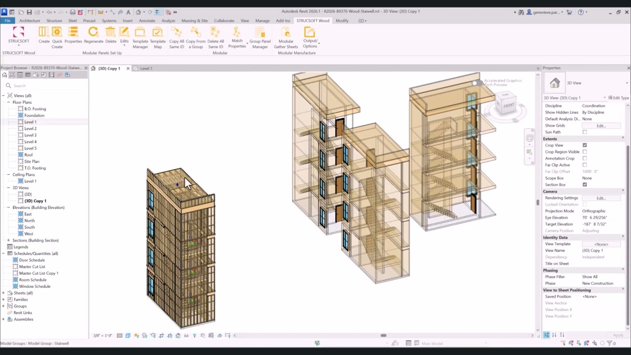Open the Edits tool
Screen dimensions: 631x355
click(124, 36)
